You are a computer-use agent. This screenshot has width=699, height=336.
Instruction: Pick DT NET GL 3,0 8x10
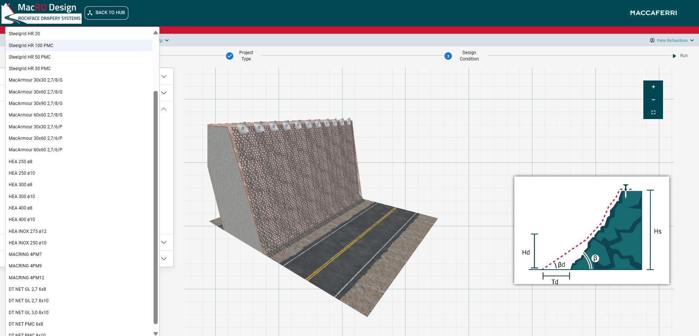click(79, 313)
